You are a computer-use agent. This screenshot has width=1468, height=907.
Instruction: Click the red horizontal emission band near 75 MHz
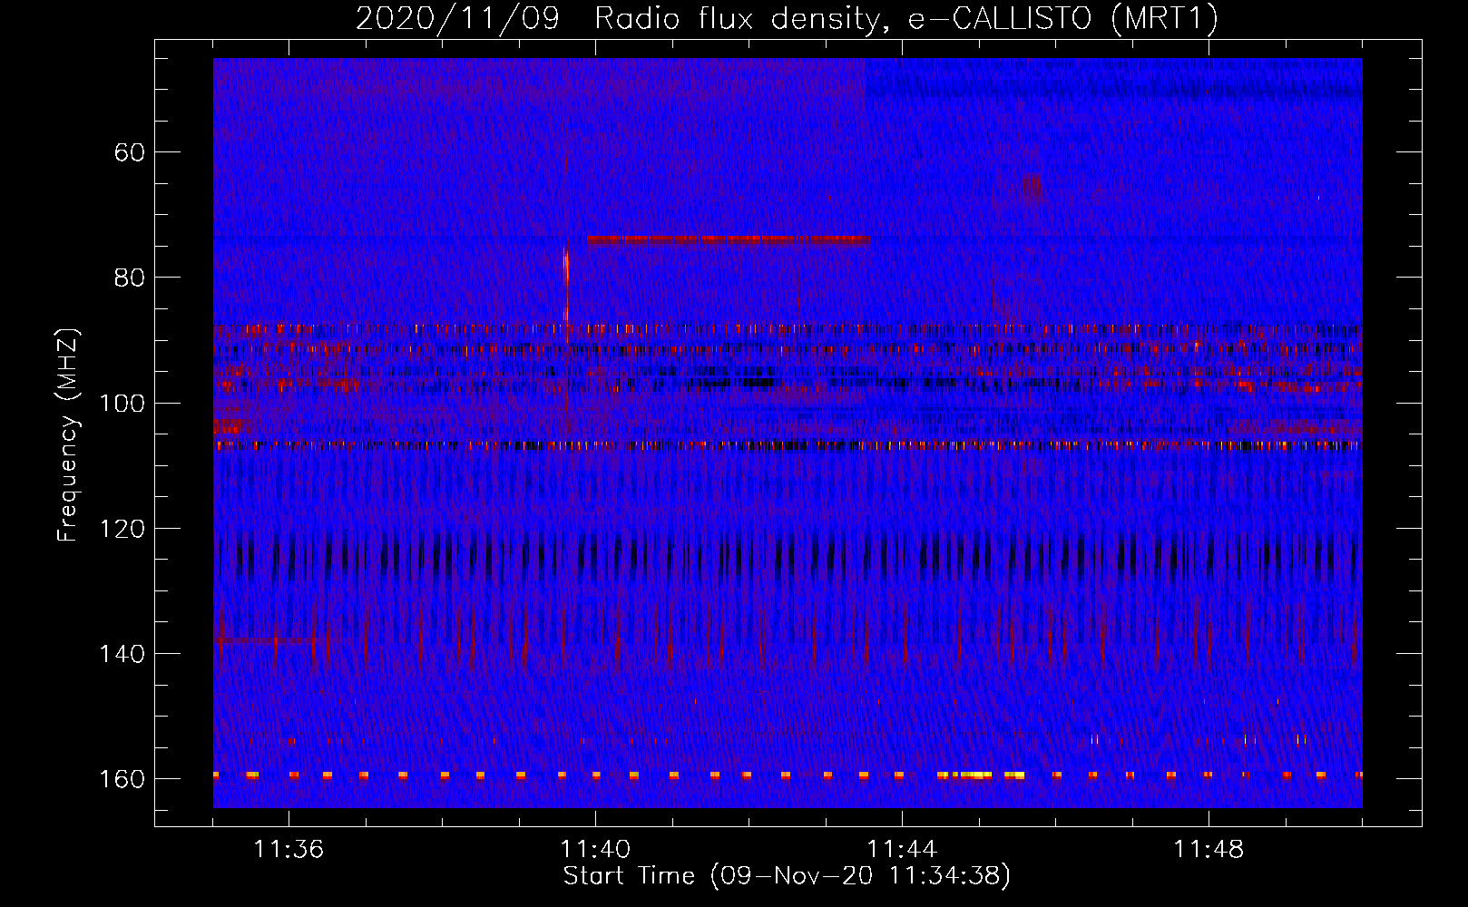point(729,240)
